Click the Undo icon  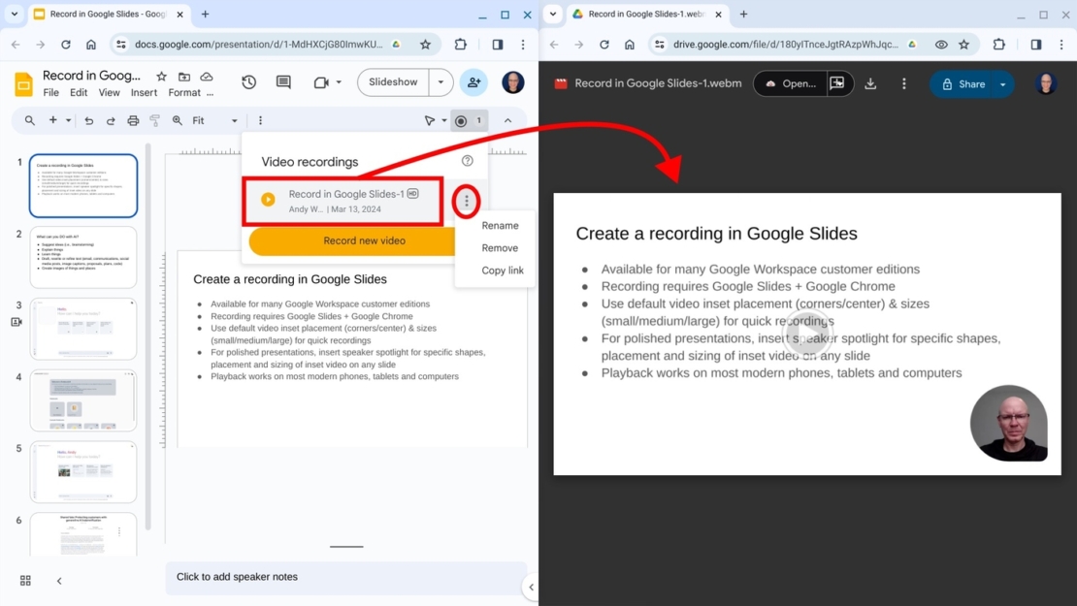[x=87, y=119]
